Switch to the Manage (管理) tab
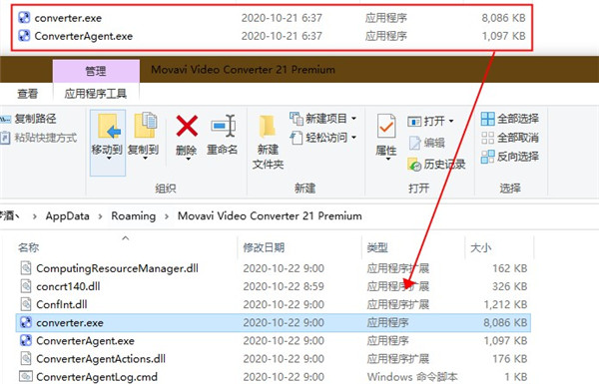Image resolution: width=599 pixels, height=384 pixels. tap(96, 71)
